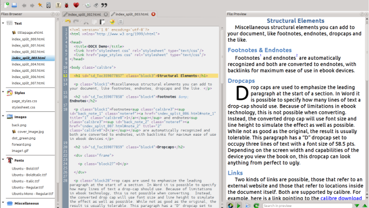
Task: Click endnote reference 2 in preview
Action: click(x=297, y=55)
